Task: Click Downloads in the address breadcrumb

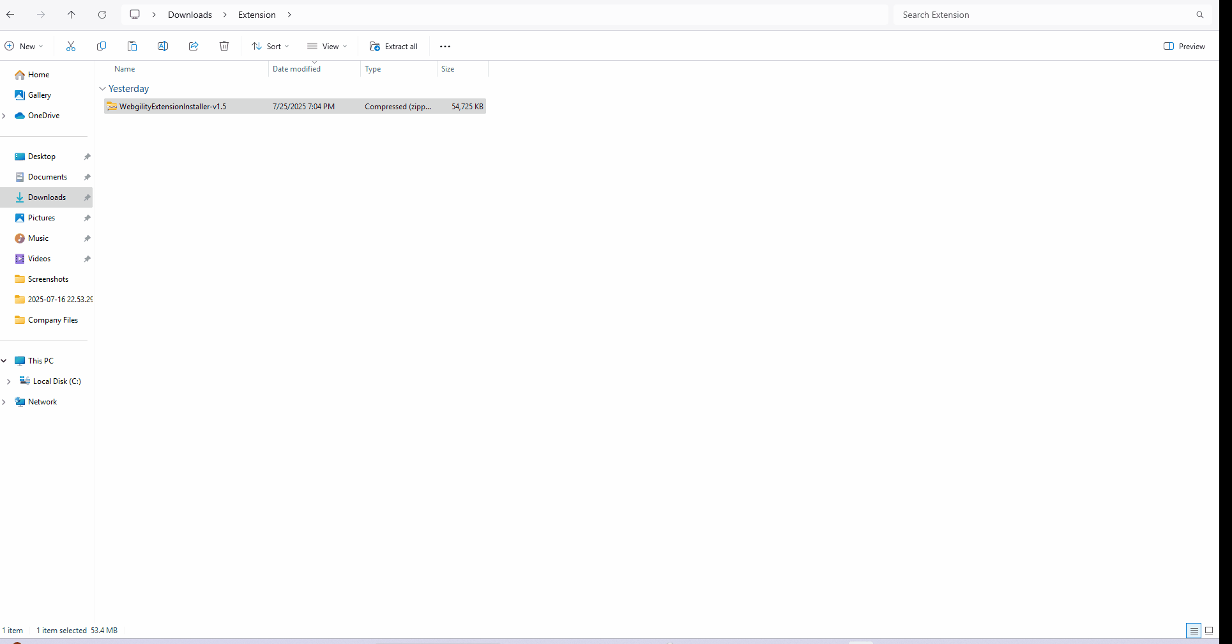Action: click(190, 15)
